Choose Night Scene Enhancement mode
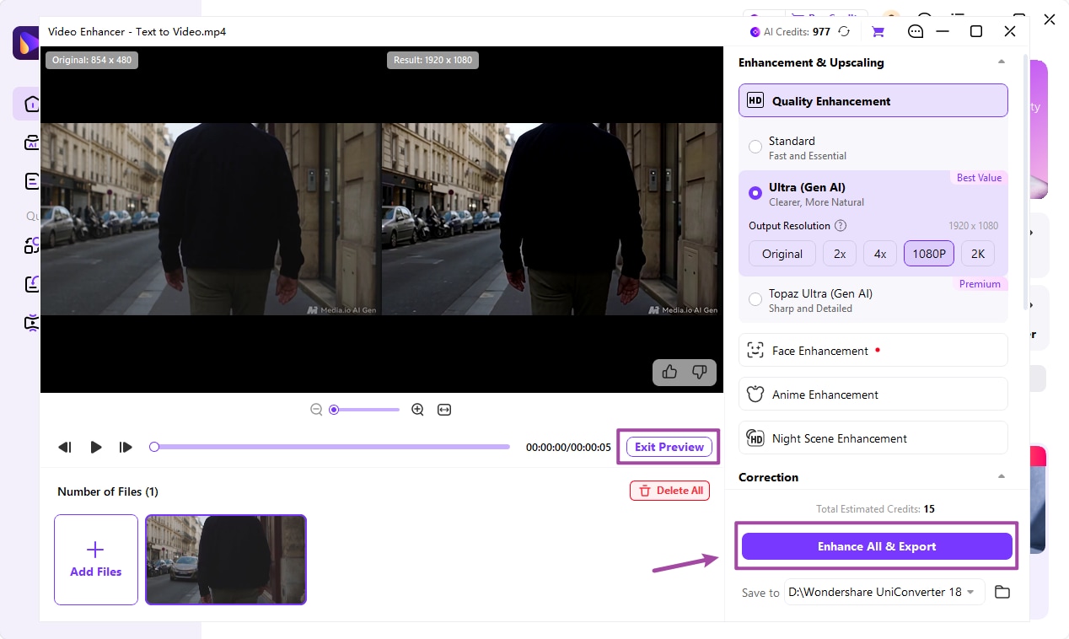Viewport: 1069px width, 639px height. pos(873,438)
